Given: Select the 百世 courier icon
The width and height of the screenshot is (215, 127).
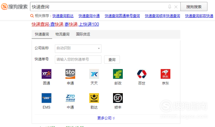Looking at the screenshot, I should click(142, 74).
